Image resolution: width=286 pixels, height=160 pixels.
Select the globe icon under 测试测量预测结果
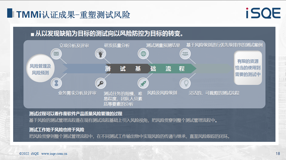point(143,54)
